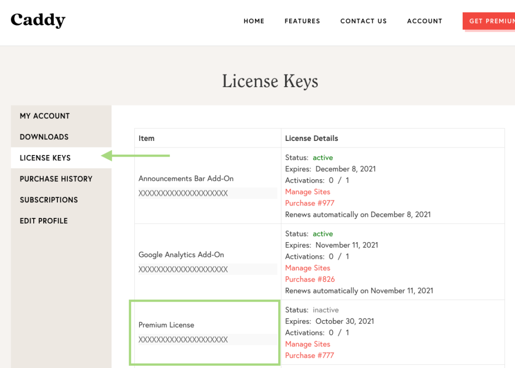Select the Premium License key field
This screenshot has height=368, width=515.
[208, 339]
